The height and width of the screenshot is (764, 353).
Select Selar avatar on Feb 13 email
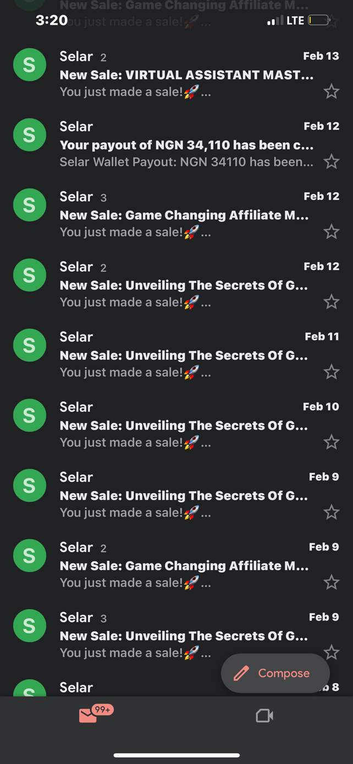point(29,65)
